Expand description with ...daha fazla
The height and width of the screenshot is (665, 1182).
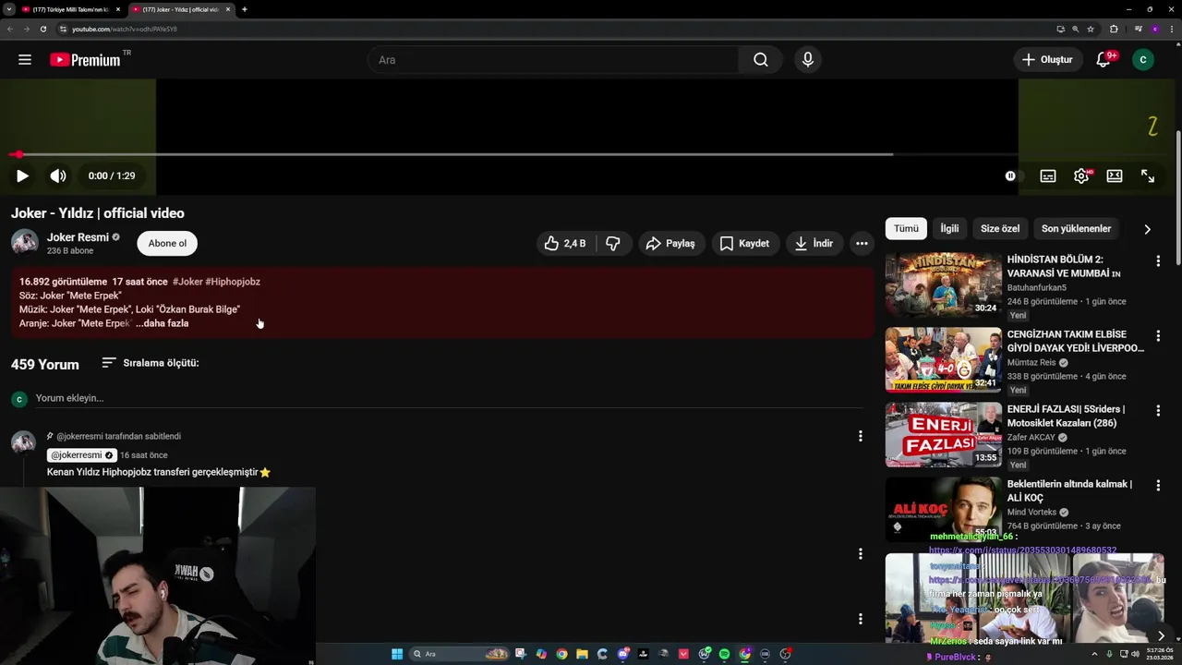coord(163,323)
